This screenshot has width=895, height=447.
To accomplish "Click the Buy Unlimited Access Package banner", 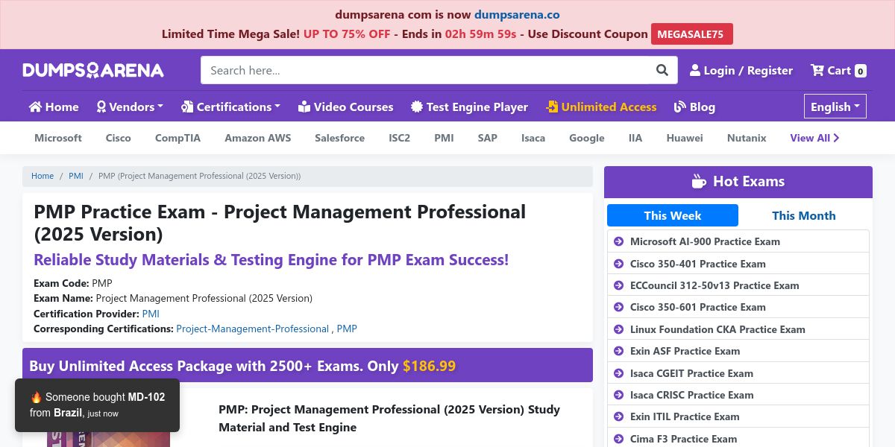I will (307, 365).
